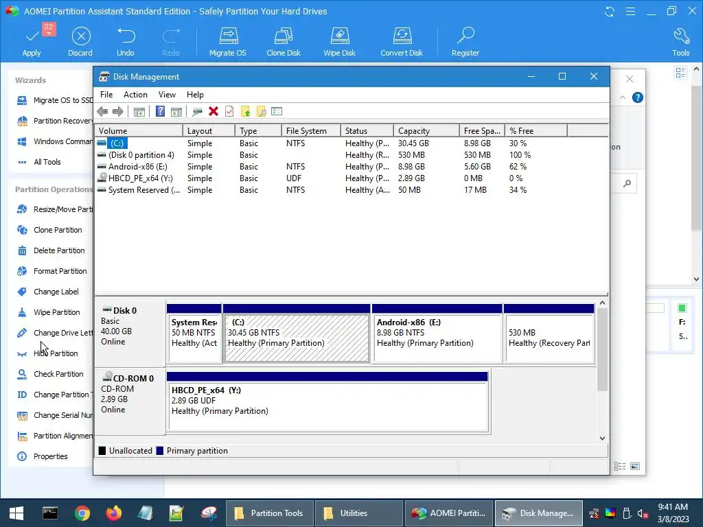The image size is (703, 527).
Task: Click AOMEI refresh icon in title bar
Action: point(610,12)
